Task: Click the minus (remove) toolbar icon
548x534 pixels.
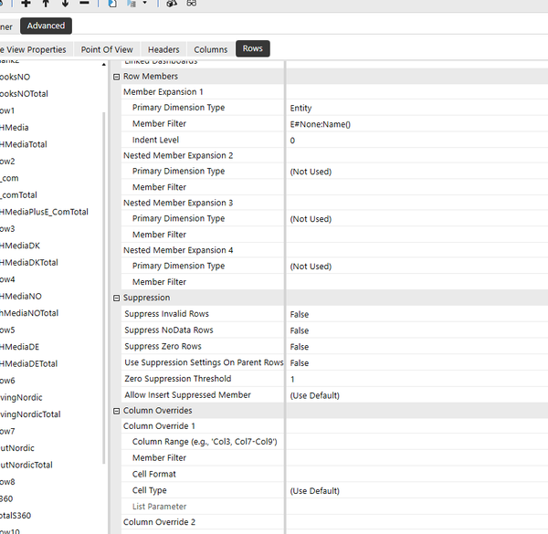Action: 84,5
